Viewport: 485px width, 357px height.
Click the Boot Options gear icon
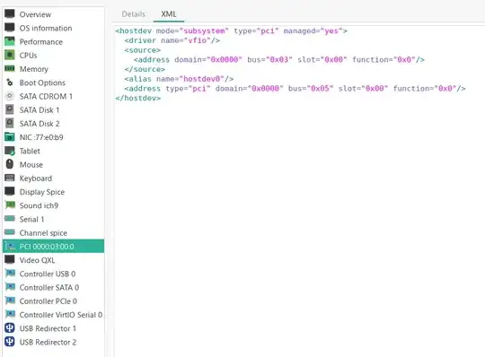[x=10, y=83]
